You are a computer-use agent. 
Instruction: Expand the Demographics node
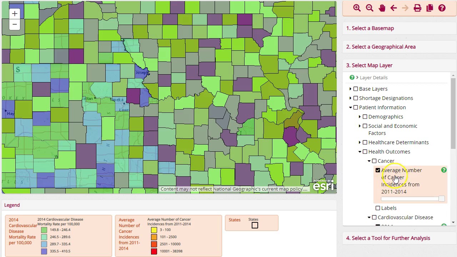pyautogui.click(x=360, y=117)
